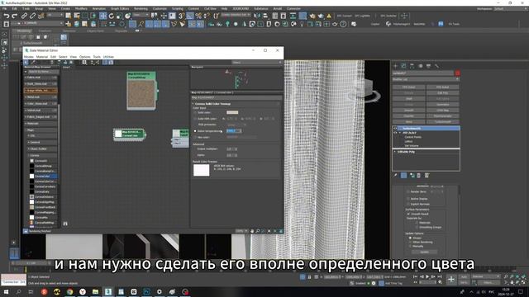Screen dimensions: 529x297
Task: Open the Modifiers menu in 3ds Max
Action: 81,8
